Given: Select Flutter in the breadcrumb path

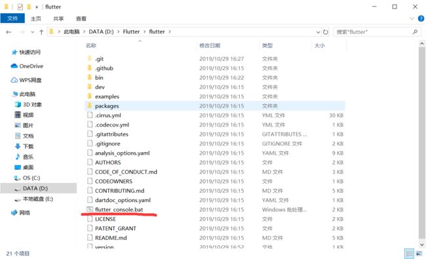Looking at the screenshot, I should click(x=131, y=31).
